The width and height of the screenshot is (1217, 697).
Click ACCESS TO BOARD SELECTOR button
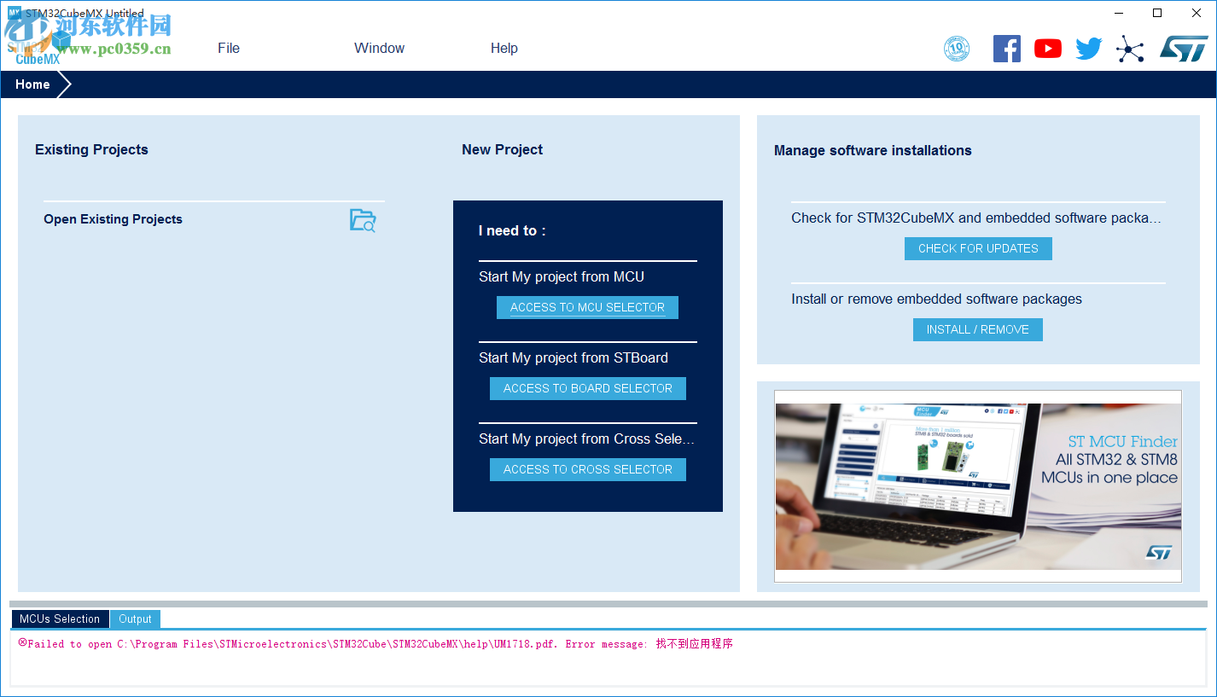pos(588,389)
